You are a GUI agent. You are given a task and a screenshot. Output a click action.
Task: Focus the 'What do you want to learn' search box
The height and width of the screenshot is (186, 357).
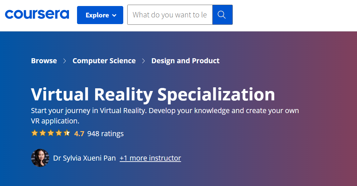[x=170, y=15]
